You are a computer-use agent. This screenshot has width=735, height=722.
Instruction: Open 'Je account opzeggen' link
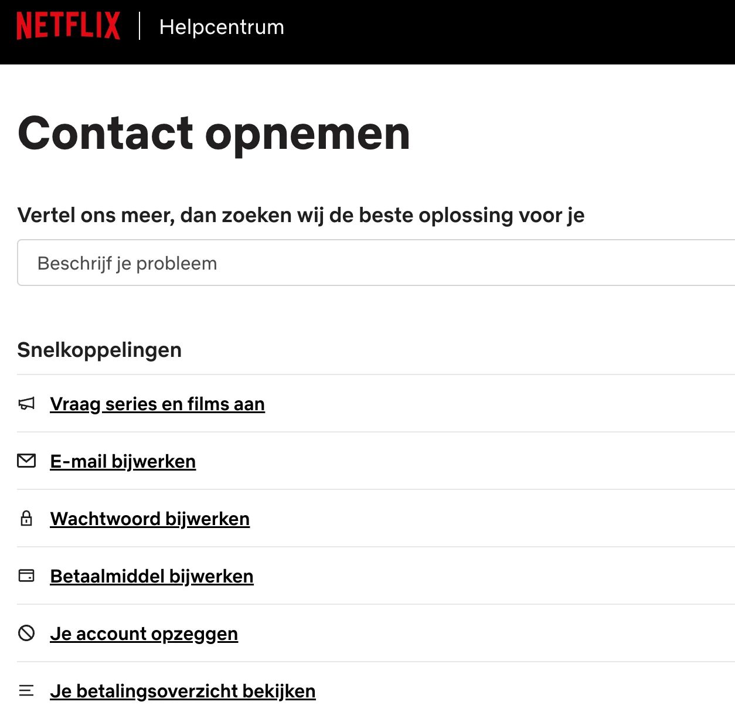coord(144,634)
